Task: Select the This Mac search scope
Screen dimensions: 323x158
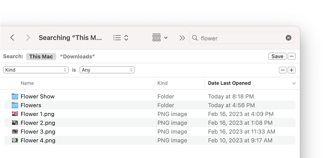Action: (41, 56)
